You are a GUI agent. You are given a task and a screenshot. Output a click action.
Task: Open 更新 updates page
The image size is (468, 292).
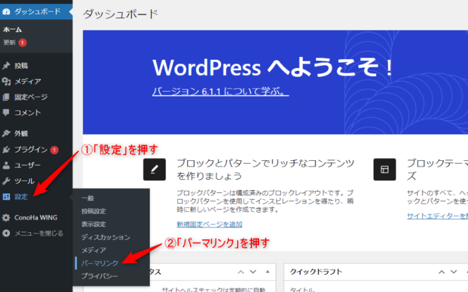tap(9, 42)
